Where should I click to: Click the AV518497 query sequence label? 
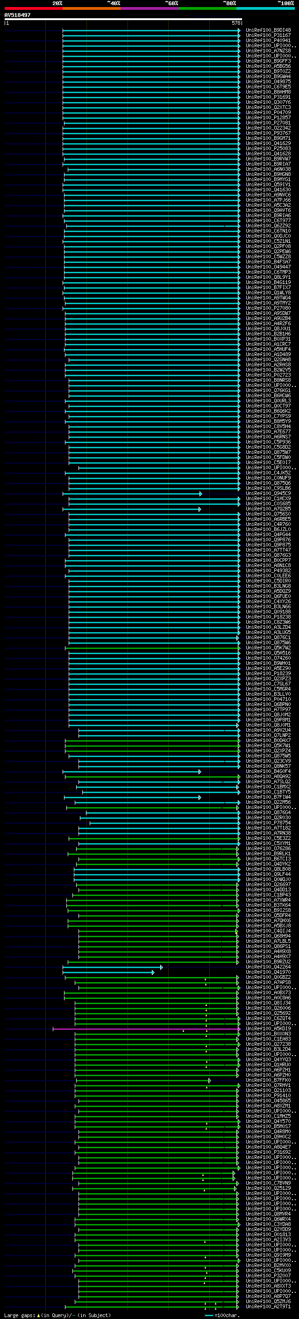17,15
